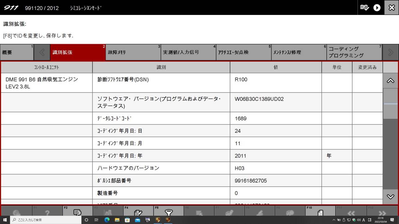Click the vertical scrollbar thumb

[x=390, y=104]
